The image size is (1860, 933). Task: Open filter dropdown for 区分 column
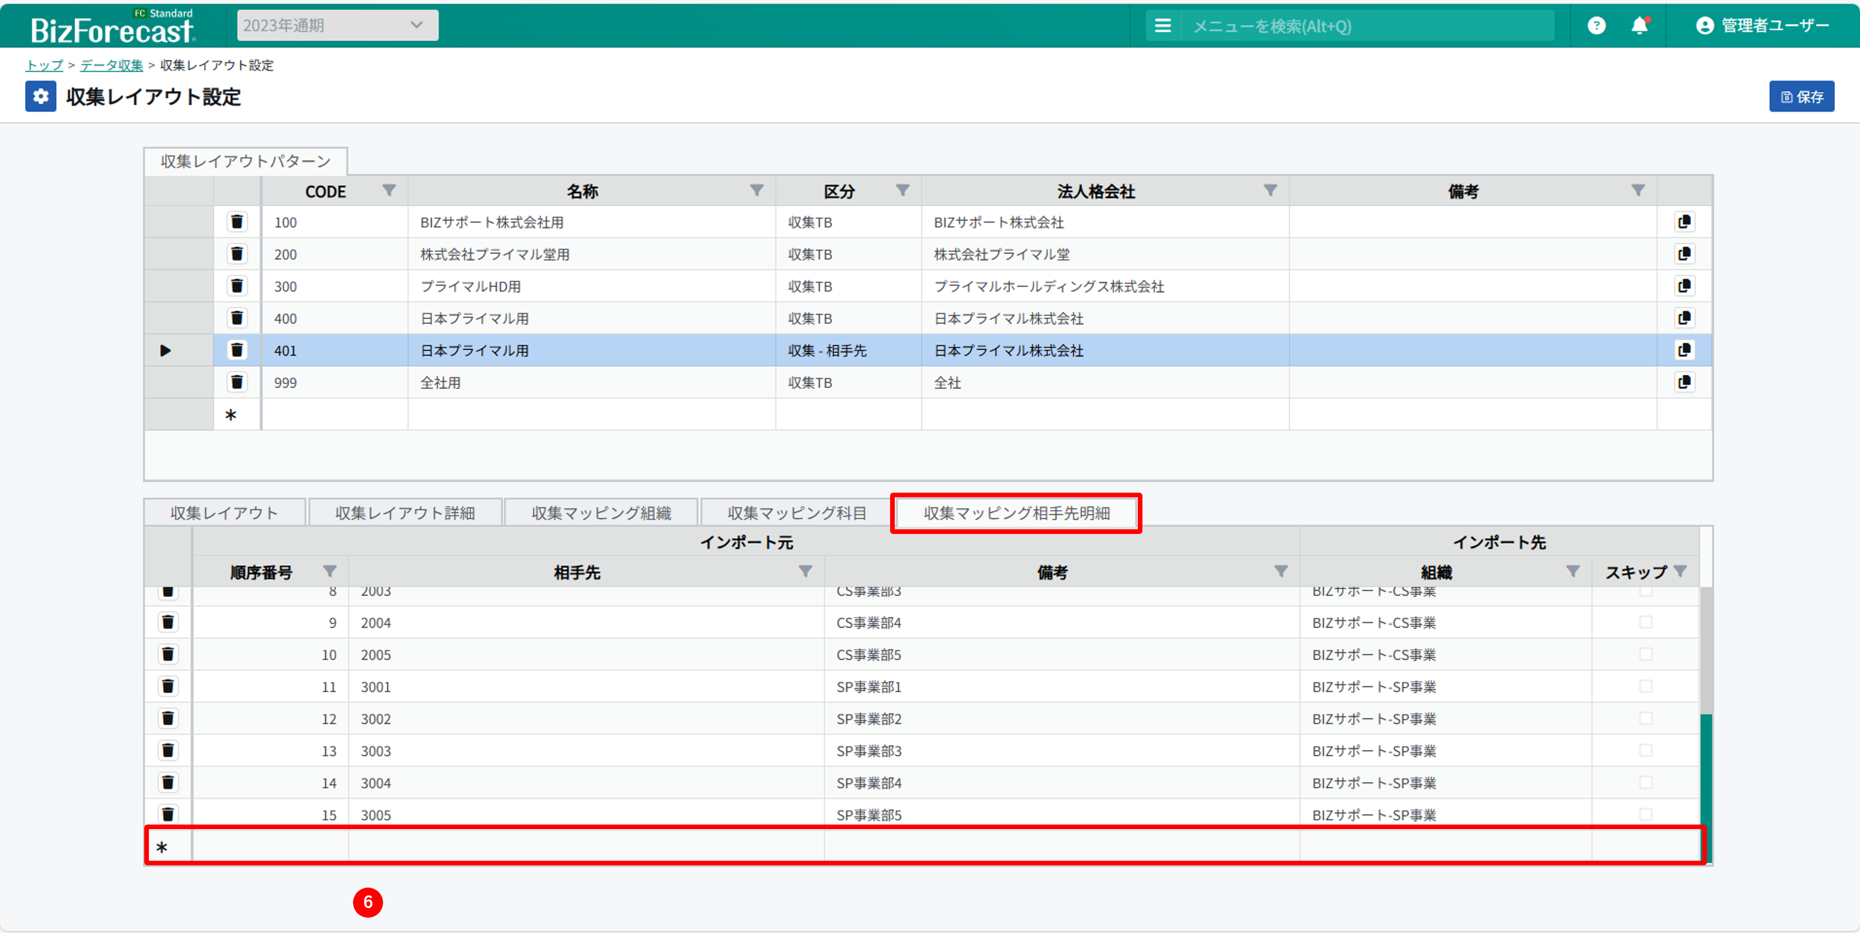(x=902, y=190)
